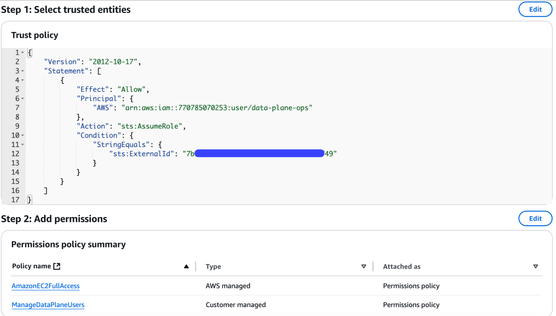Click the sort triangle on Policy name column
556x316 pixels.
click(x=186, y=266)
